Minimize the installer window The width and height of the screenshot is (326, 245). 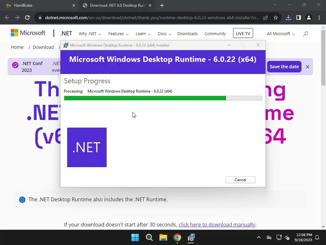[x=229, y=45]
